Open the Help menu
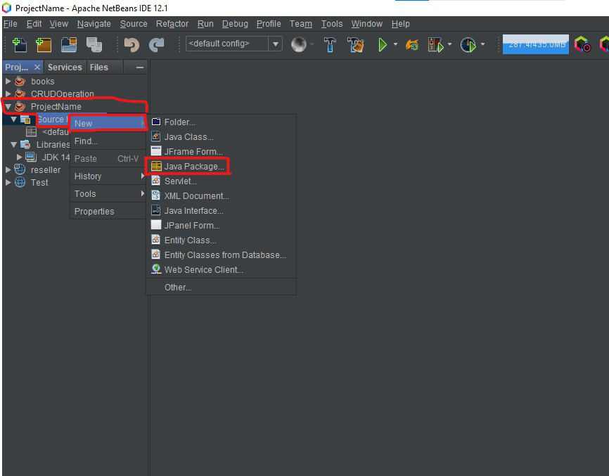Screen dimensions: 609x476 (400, 24)
